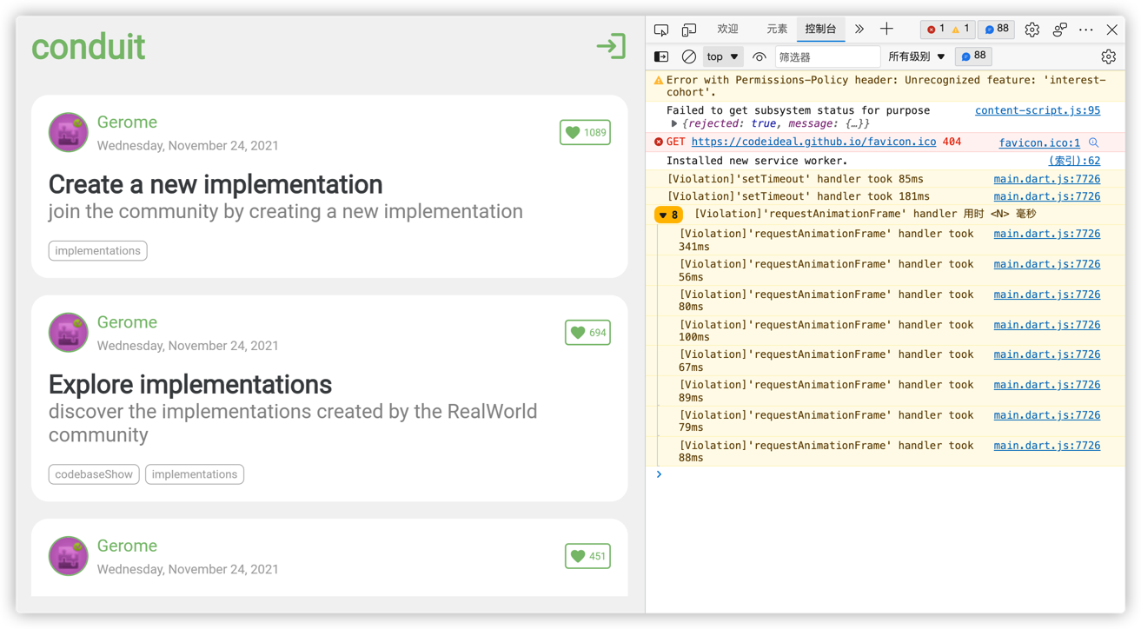Click the 88 issues badge in tab bar
1141x629 pixels.
click(x=997, y=30)
